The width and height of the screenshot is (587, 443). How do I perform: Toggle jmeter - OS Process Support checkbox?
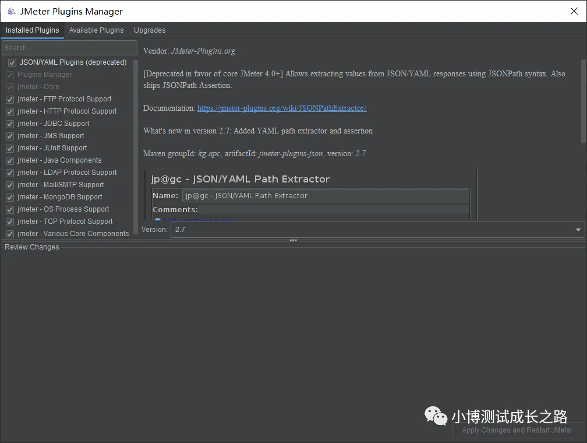(x=10, y=209)
